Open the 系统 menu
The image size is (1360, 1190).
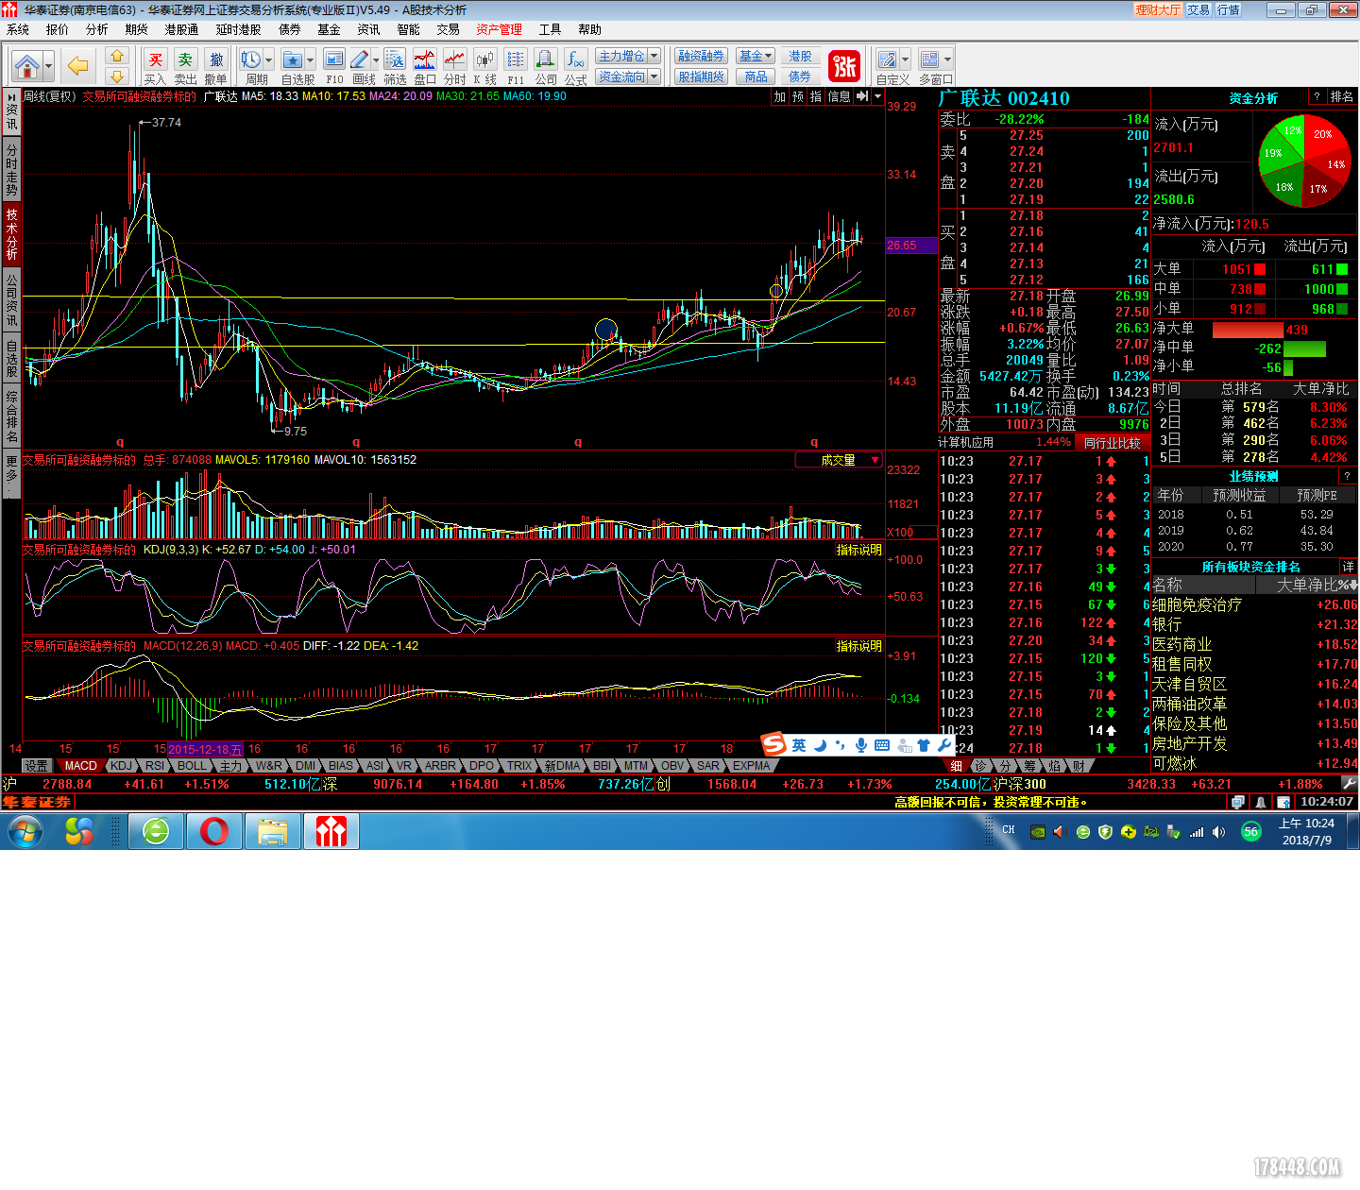[18, 29]
